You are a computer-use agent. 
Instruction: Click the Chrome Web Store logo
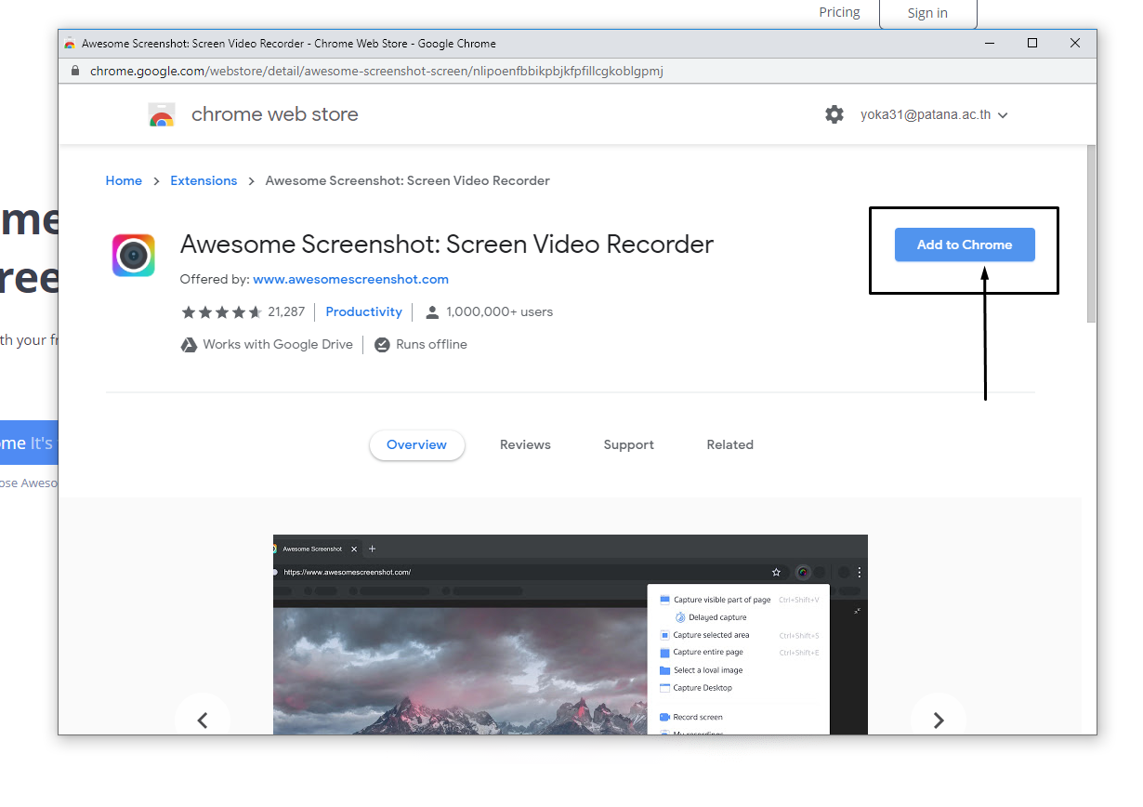tap(162, 114)
